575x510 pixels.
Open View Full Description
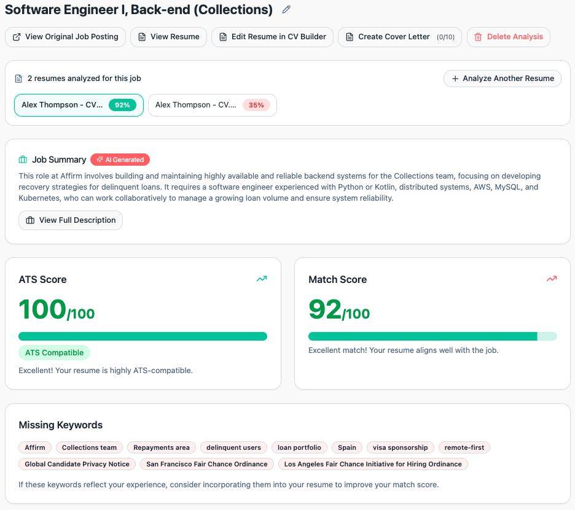[70, 220]
